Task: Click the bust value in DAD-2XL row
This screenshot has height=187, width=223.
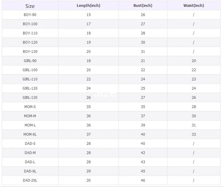Action: tap(143, 180)
